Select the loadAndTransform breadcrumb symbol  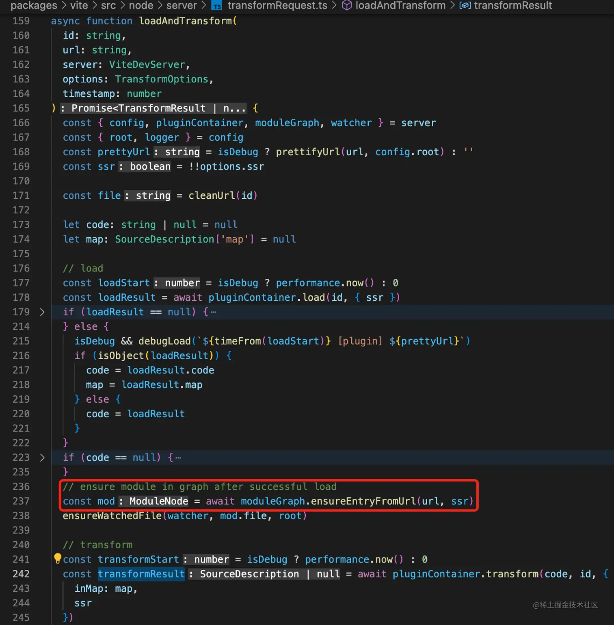400,5
